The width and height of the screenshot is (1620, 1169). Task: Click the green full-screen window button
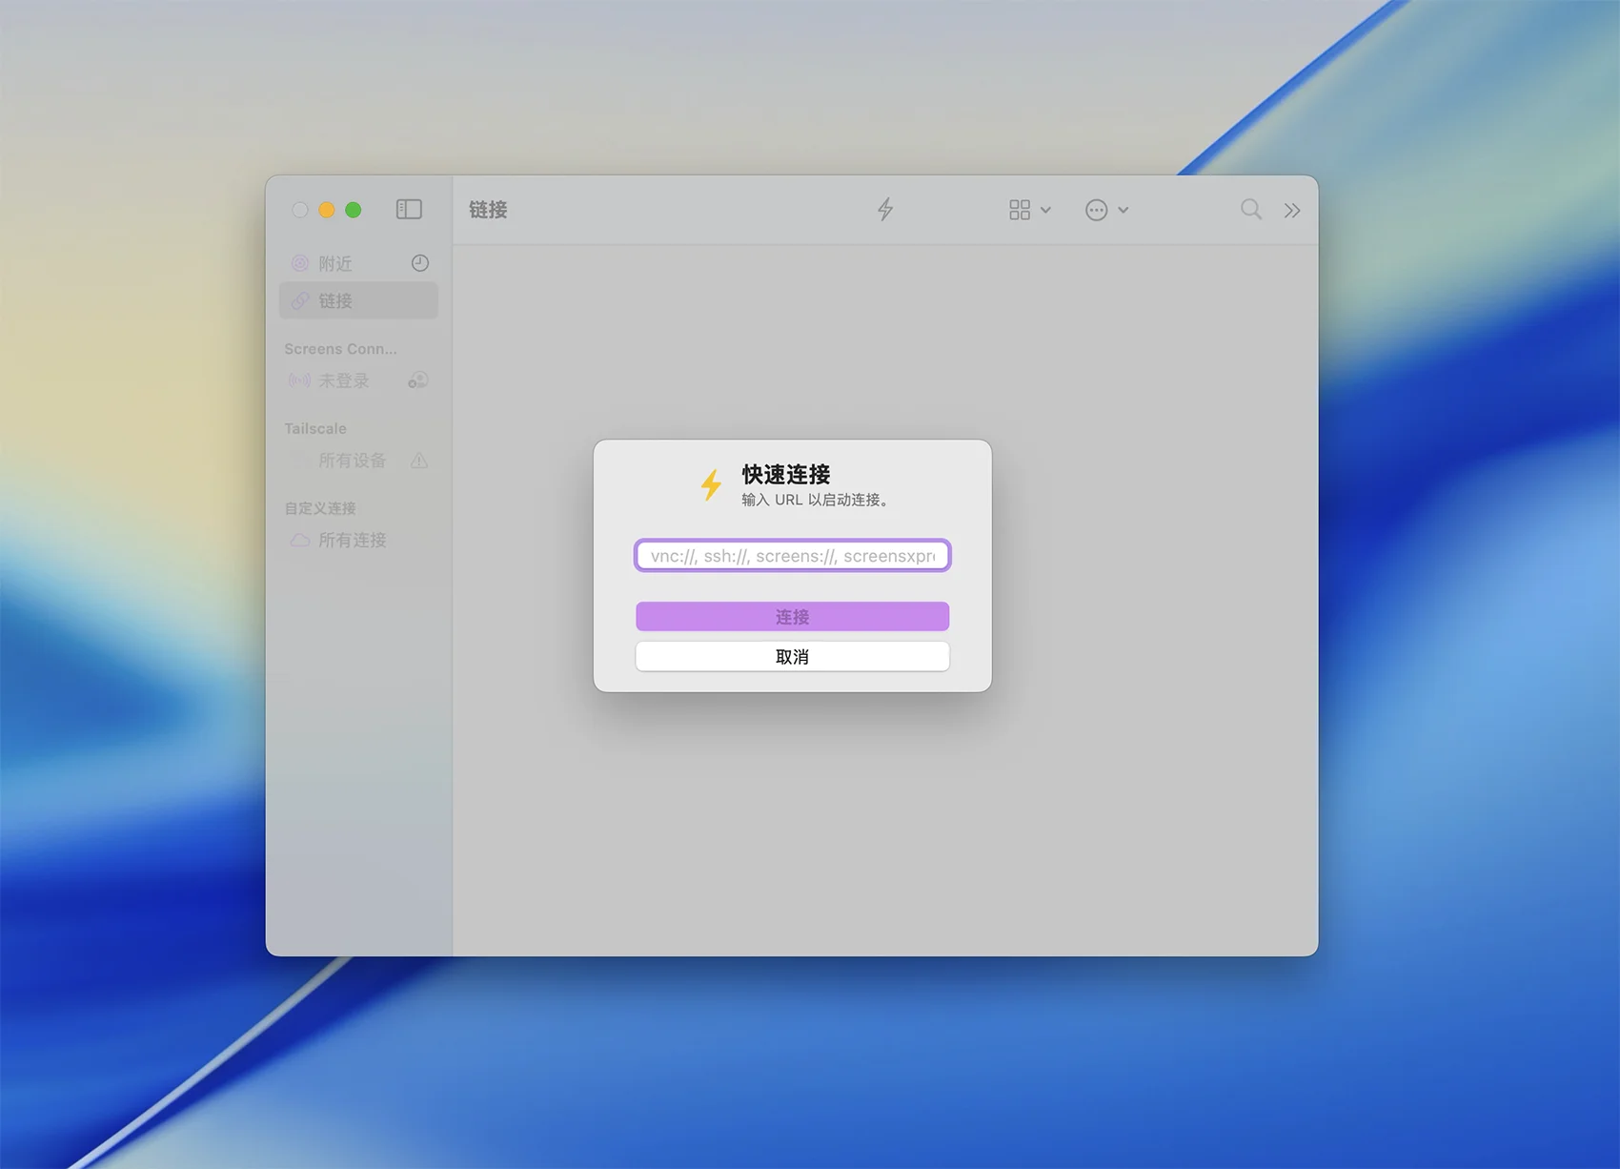pyautogui.click(x=354, y=210)
